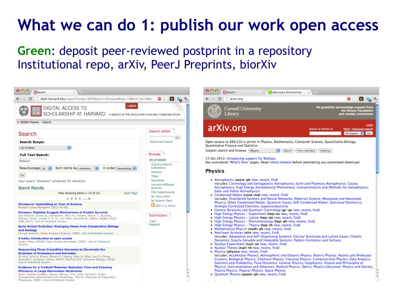
Task: Open wrench settings menu in DASH browser
Action: click(x=186, y=99)
